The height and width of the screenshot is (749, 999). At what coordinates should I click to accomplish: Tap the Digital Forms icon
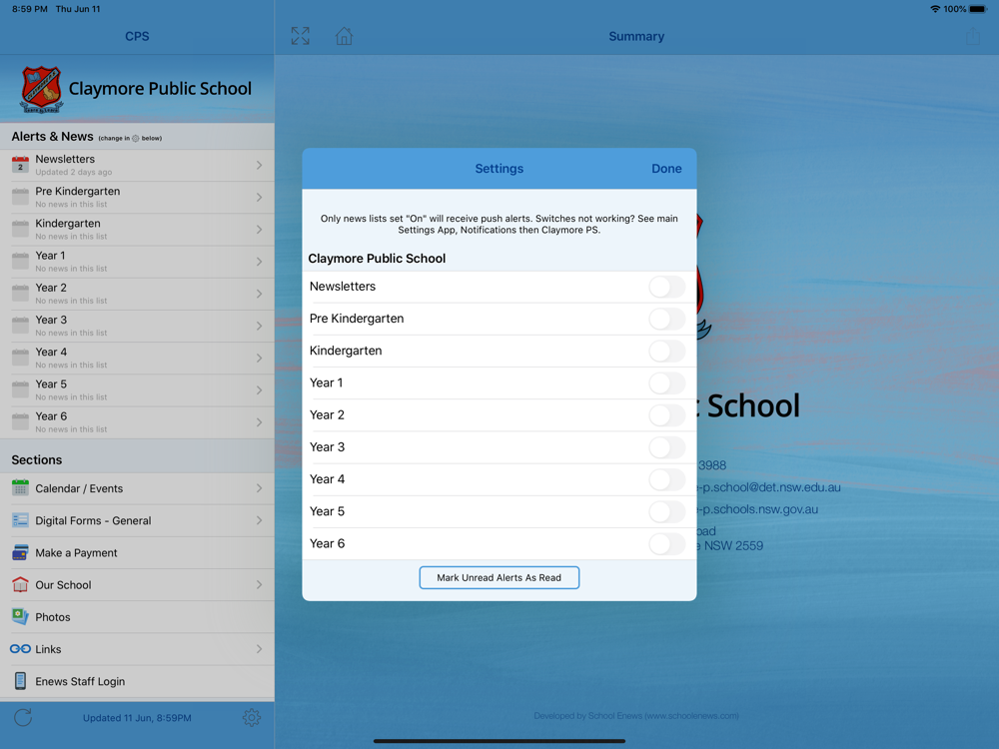[x=20, y=520]
